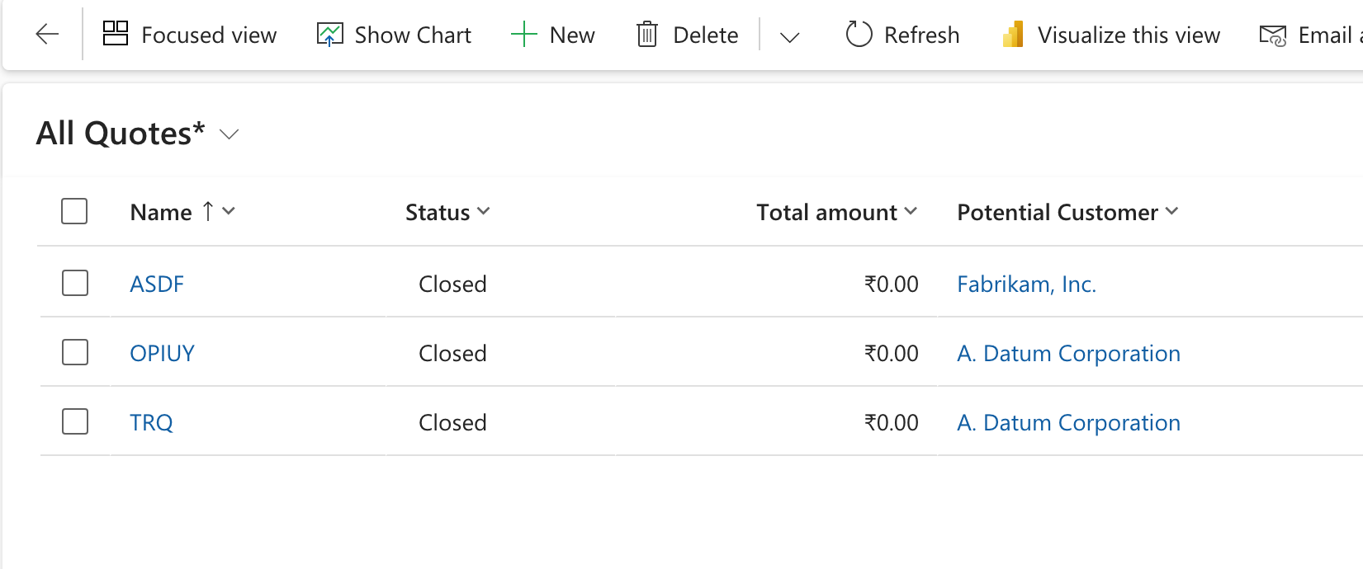This screenshot has height=569, width=1363.
Task: Sort by the Name column header
Action: pyautogui.click(x=161, y=212)
